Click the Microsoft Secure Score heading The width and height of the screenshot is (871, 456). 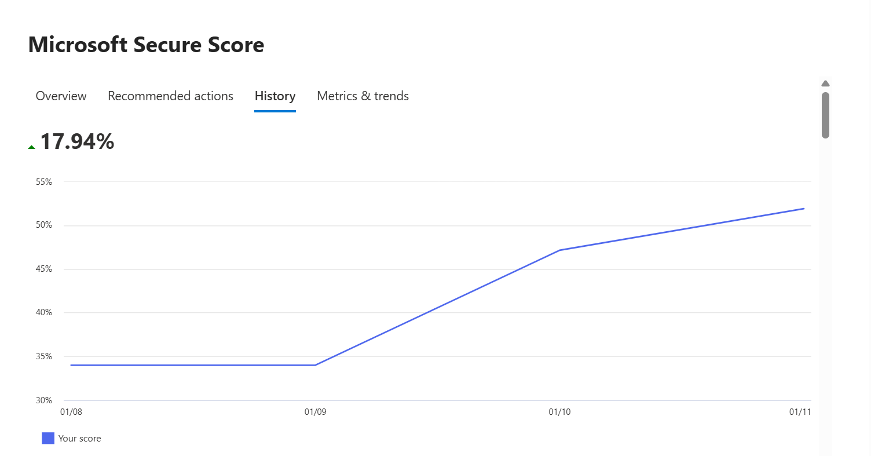[x=146, y=45]
